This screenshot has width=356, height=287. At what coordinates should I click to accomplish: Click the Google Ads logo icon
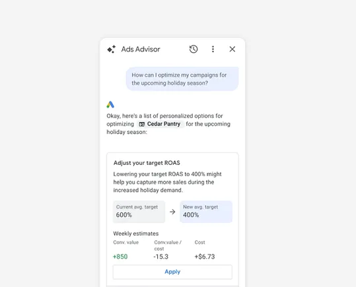point(110,105)
